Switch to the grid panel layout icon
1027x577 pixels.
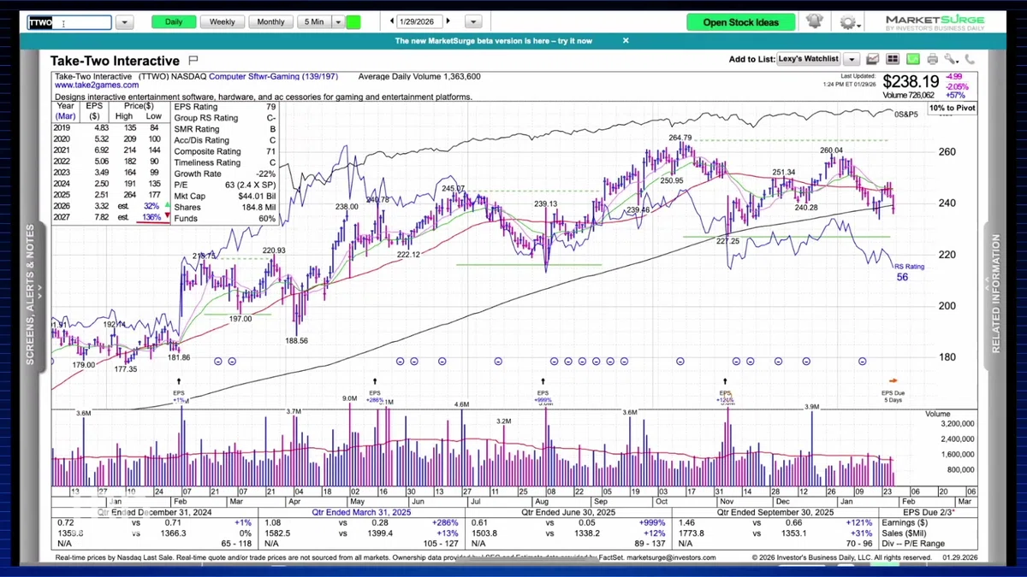click(x=893, y=59)
